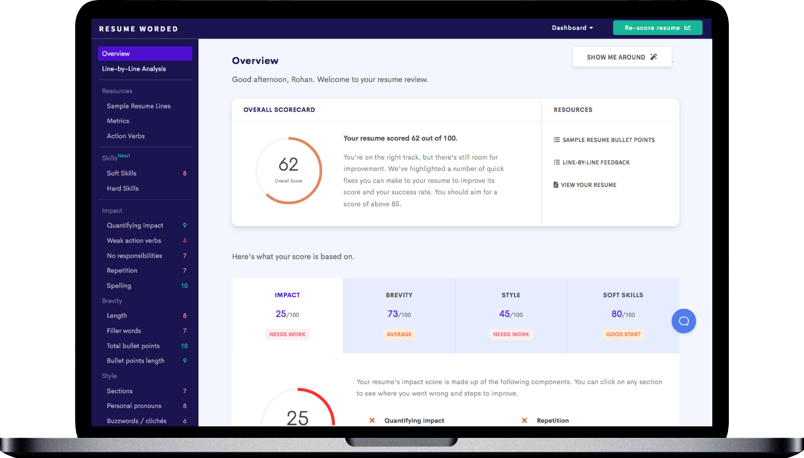Select the Soft Skills score tab

623,316
